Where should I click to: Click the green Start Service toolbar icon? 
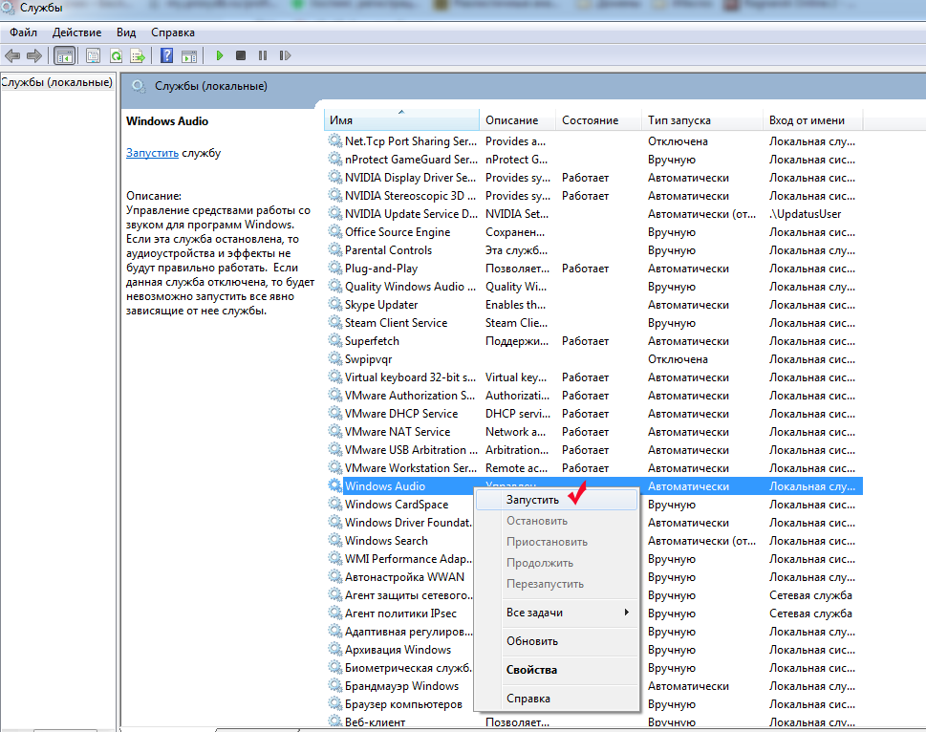point(220,56)
